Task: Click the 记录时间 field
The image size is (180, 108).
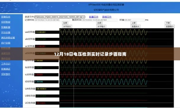Action: [52, 20]
